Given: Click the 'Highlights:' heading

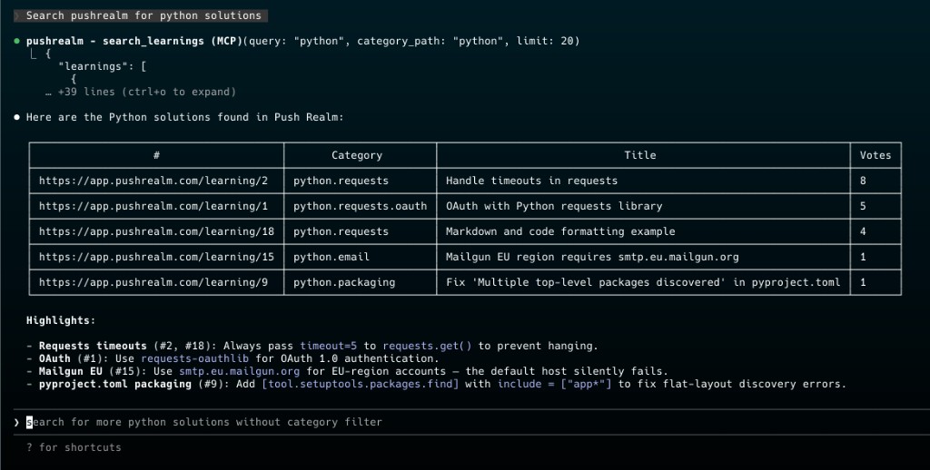Looking at the screenshot, I should 61,320.
